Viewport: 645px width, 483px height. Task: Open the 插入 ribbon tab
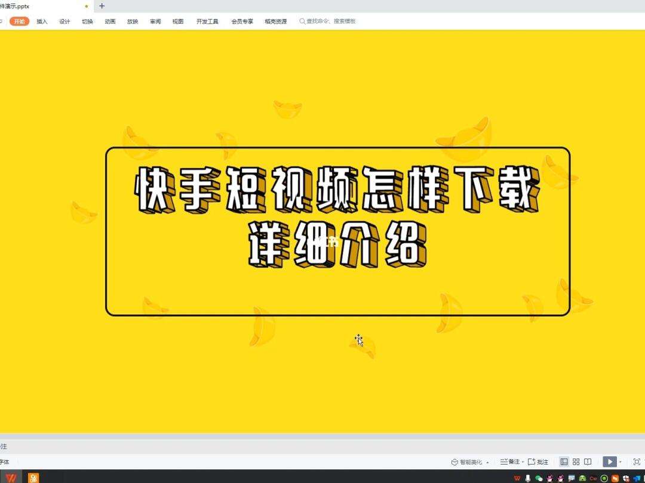[42, 21]
